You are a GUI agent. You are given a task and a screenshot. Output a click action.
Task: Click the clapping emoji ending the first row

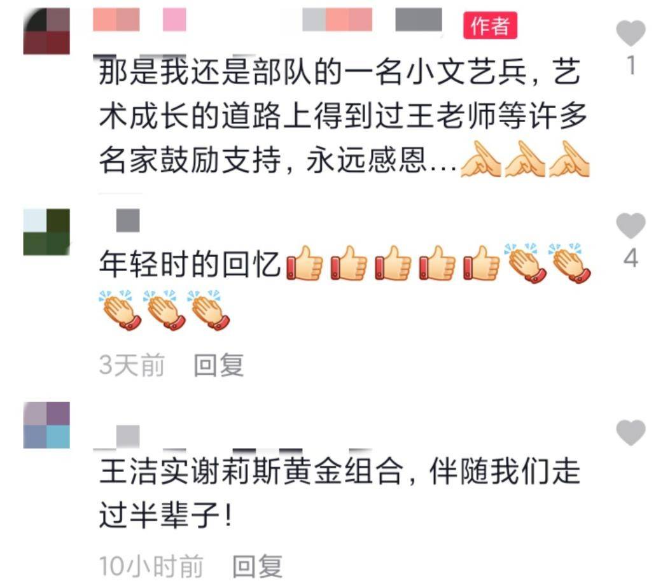click(x=571, y=263)
